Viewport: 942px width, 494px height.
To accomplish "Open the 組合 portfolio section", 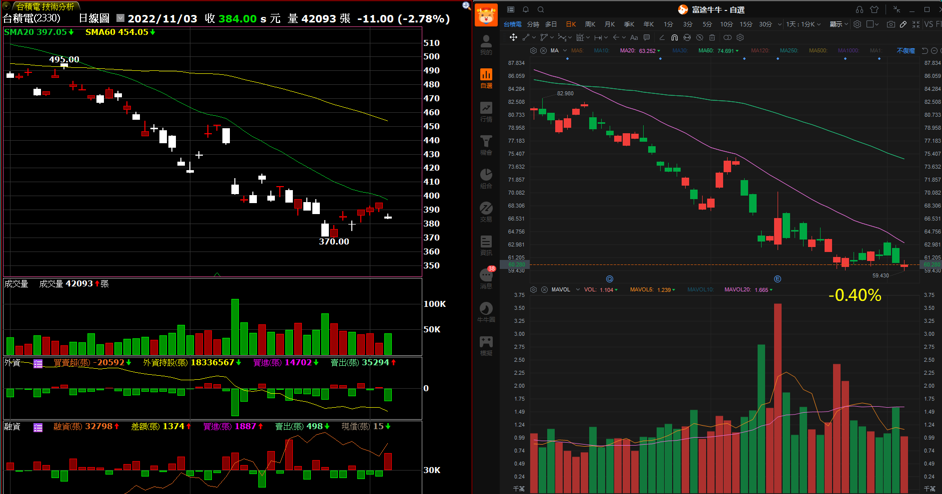I will [486, 179].
